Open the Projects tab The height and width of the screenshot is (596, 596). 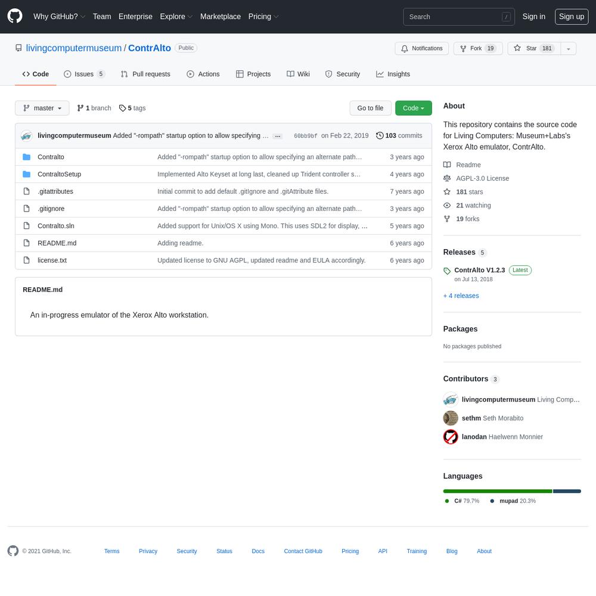coord(253,74)
